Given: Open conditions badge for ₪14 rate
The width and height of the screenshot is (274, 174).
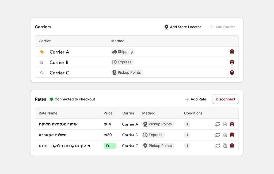Looking at the screenshot, I should click(187, 124).
